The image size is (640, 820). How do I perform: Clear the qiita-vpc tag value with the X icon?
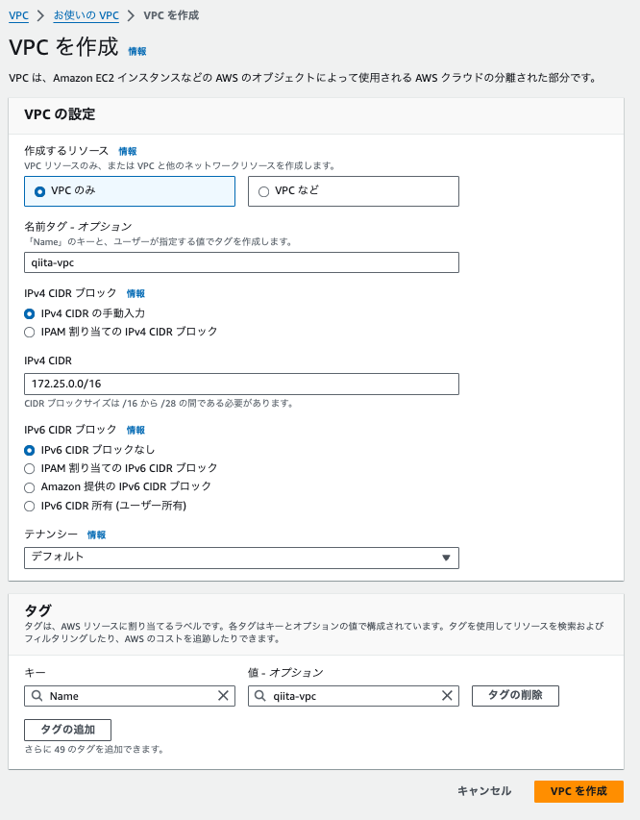(x=446, y=695)
